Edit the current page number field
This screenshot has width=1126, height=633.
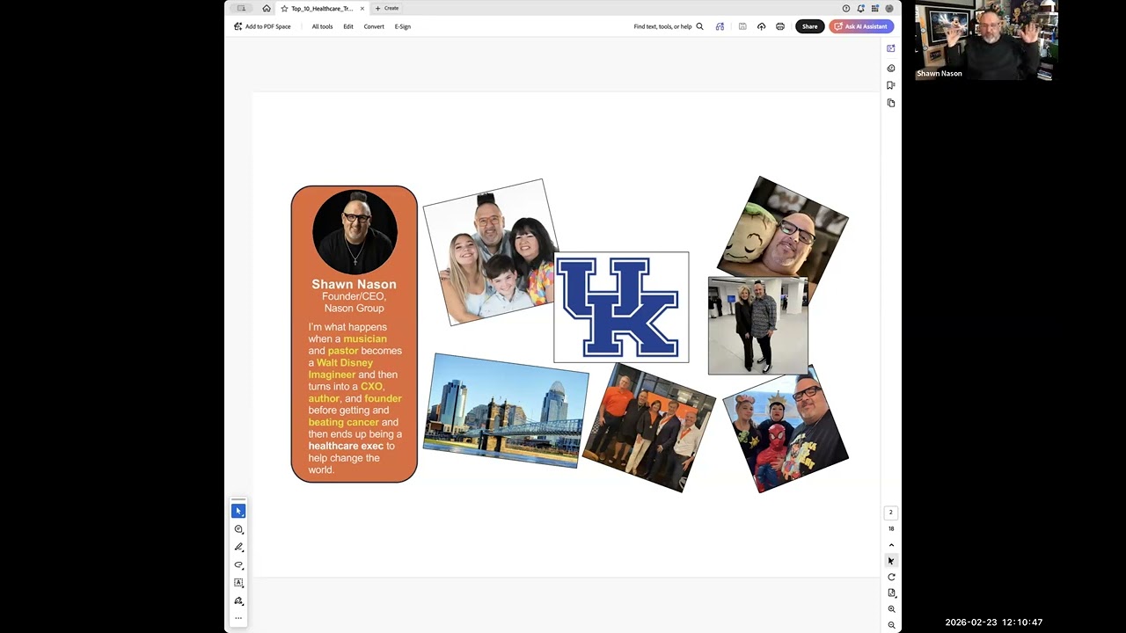coord(890,512)
